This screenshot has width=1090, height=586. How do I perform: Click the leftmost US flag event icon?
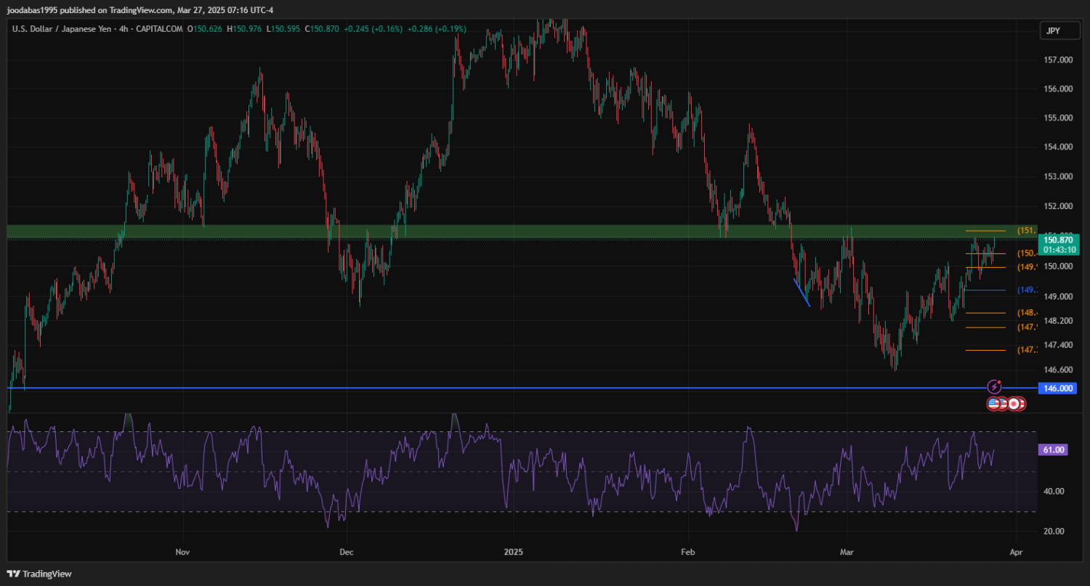pos(993,403)
